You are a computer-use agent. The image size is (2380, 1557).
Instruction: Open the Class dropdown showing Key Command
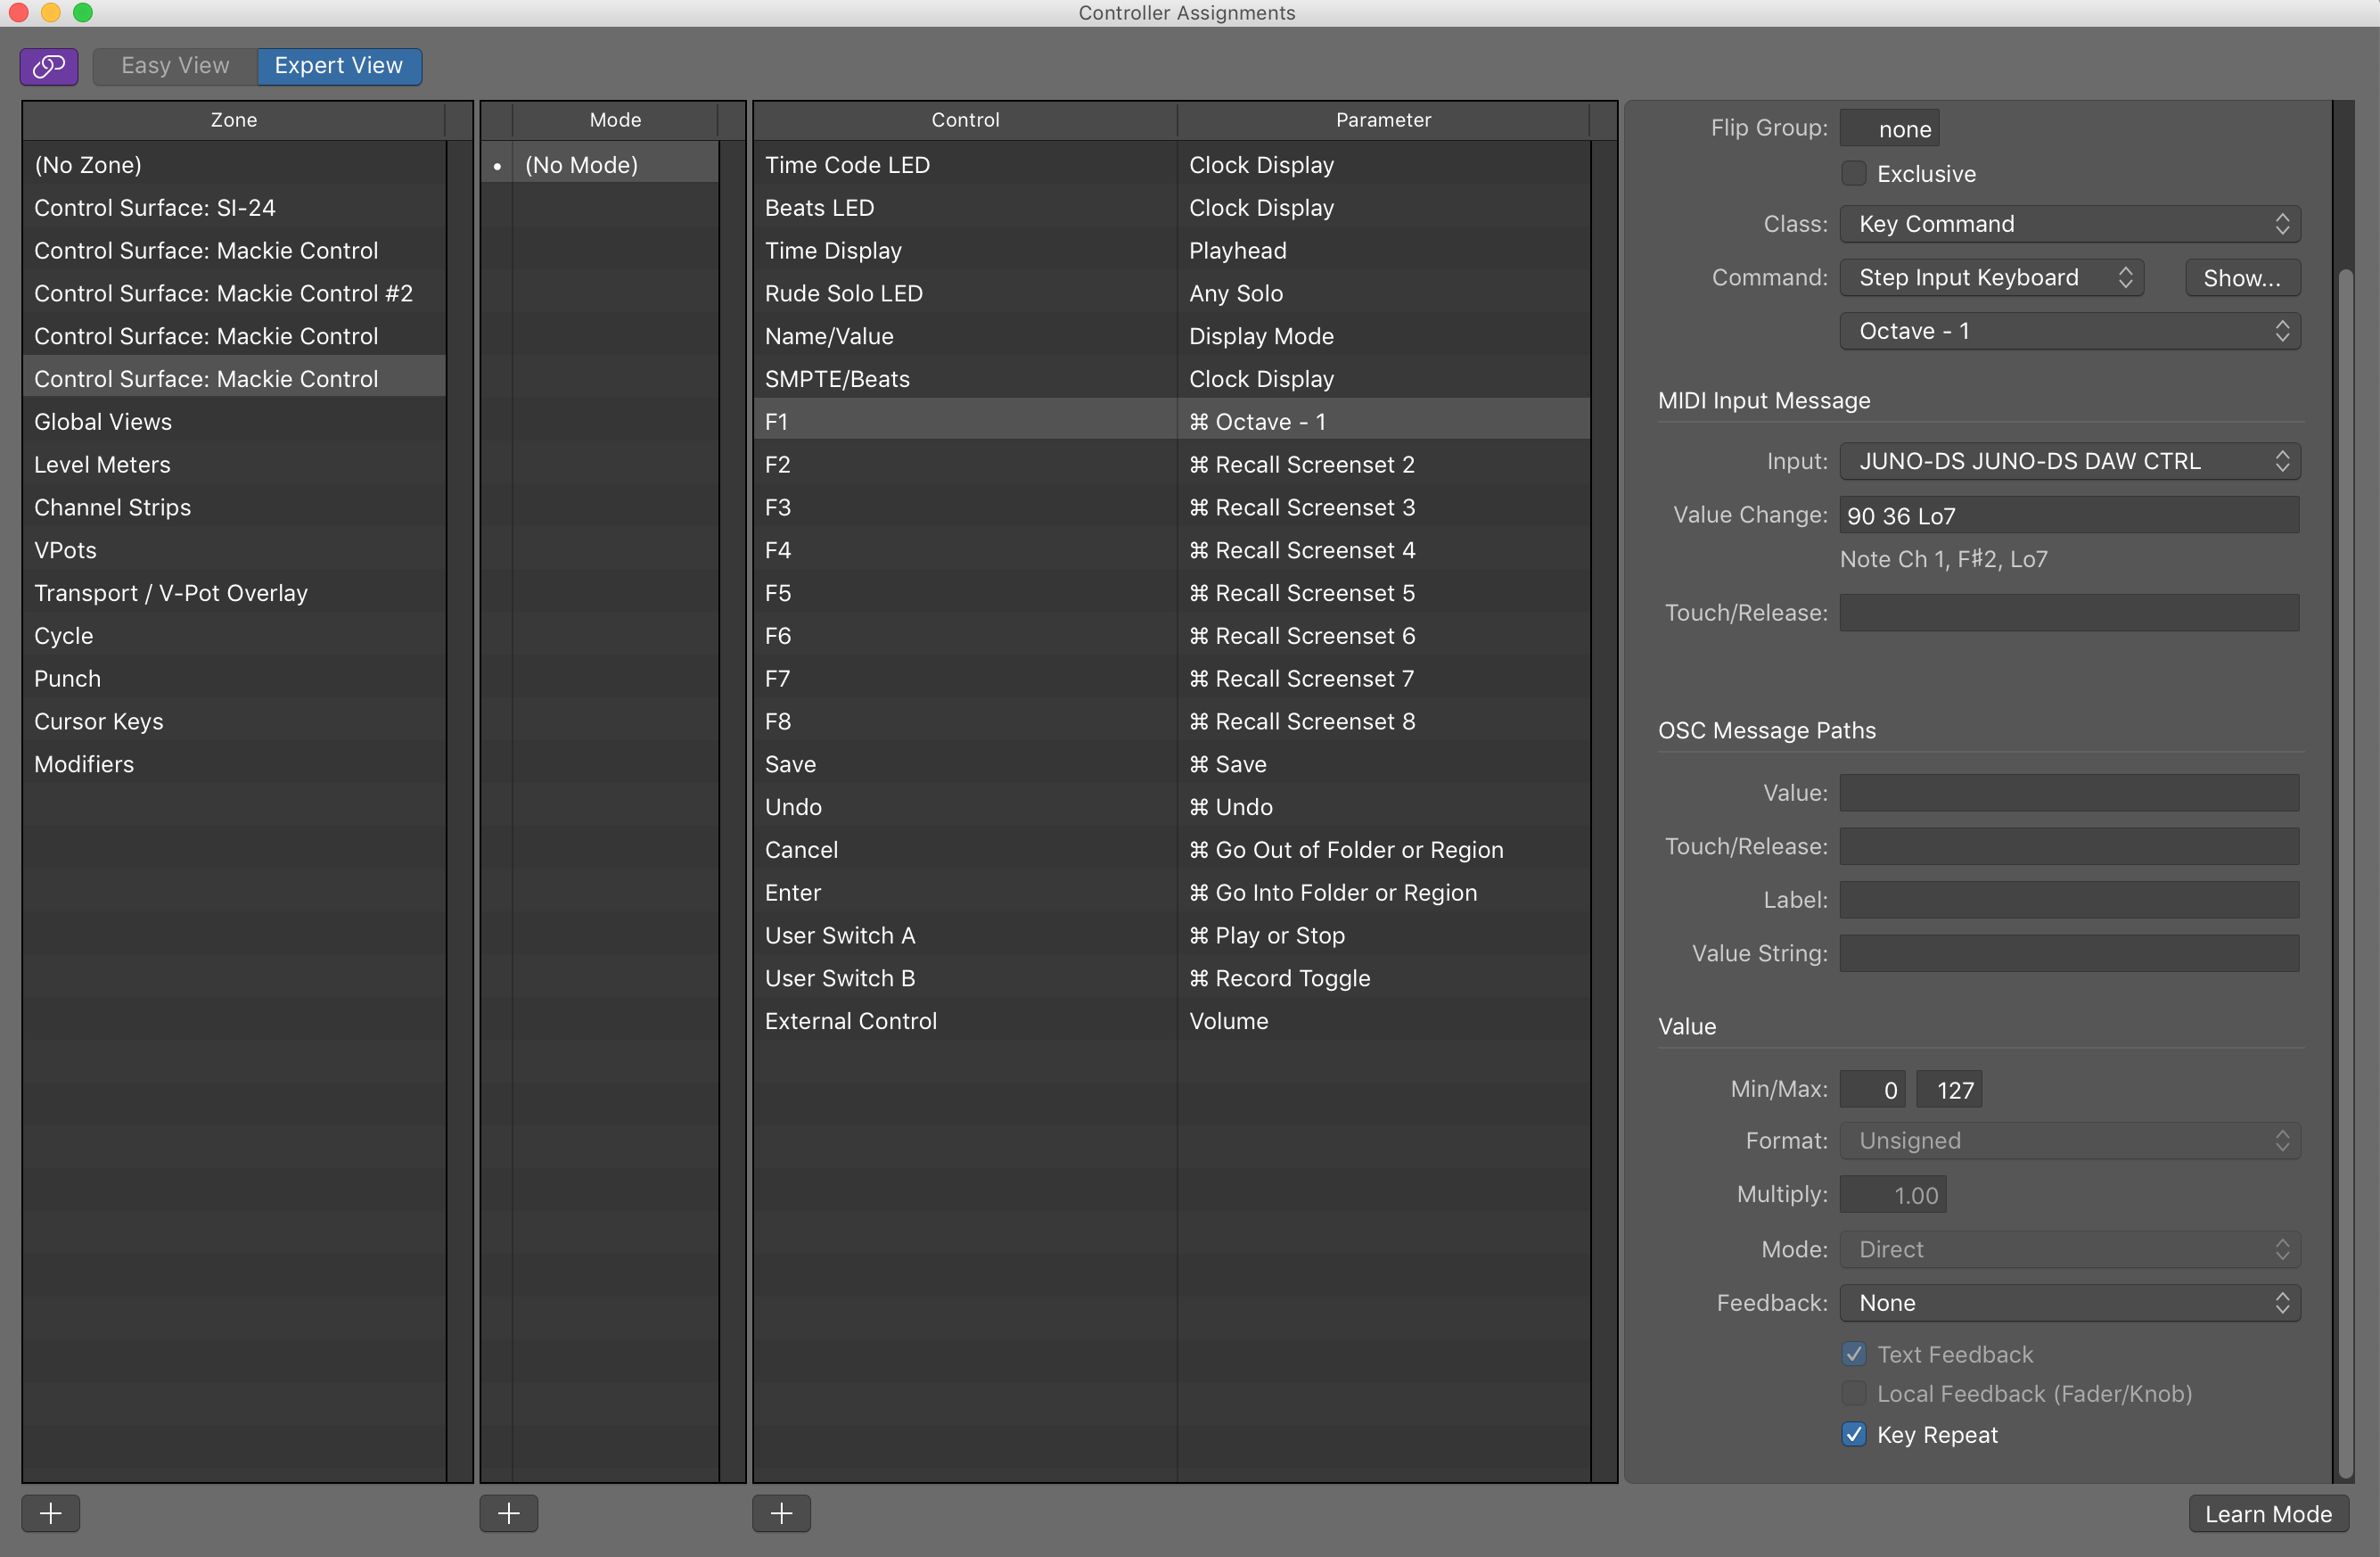coord(2069,223)
